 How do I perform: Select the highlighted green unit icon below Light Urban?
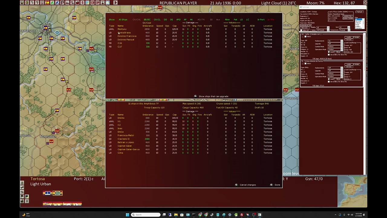click(x=58, y=193)
